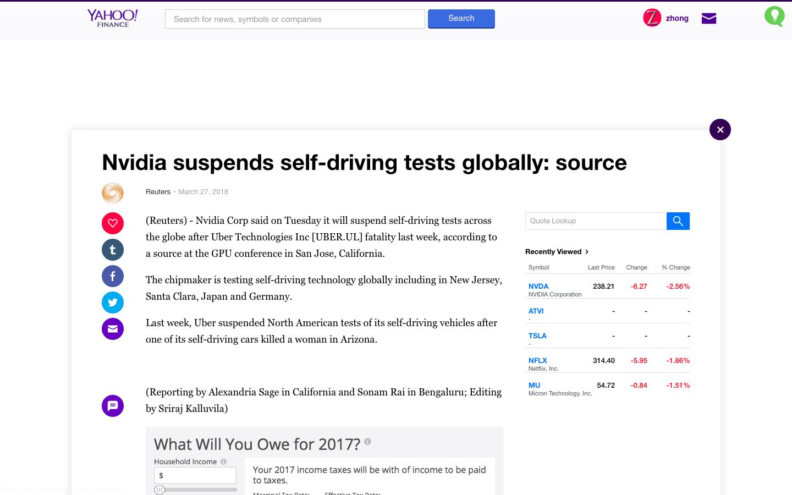
Task: Click the Reuters source name
Action: click(158, 192)
